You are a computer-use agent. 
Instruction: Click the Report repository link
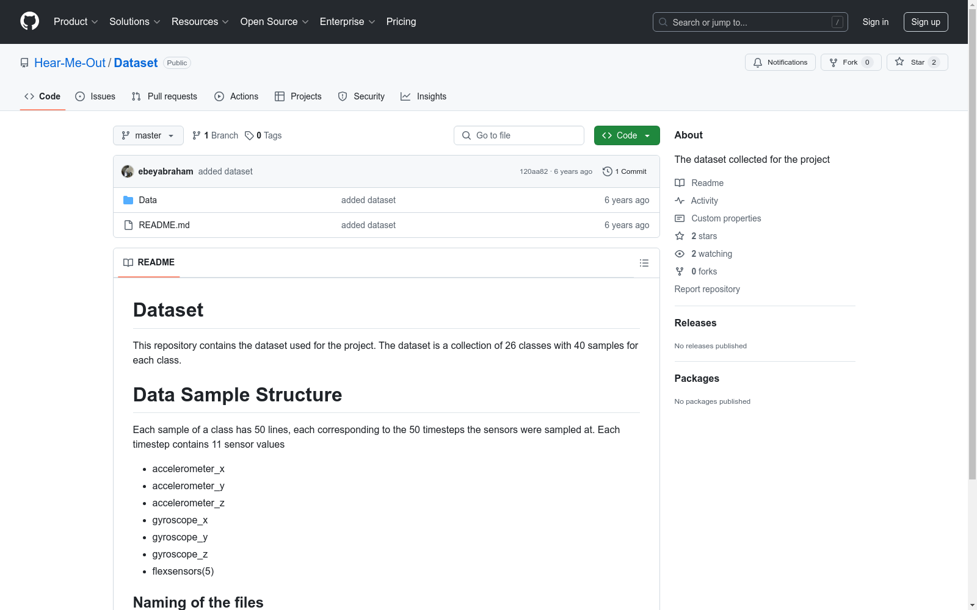click(707, 289)
